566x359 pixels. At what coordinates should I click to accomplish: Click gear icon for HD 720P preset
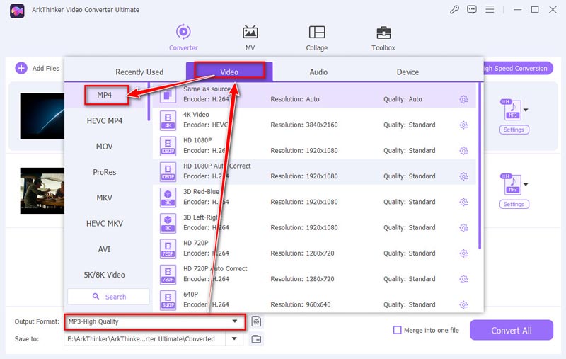point(463,253)
